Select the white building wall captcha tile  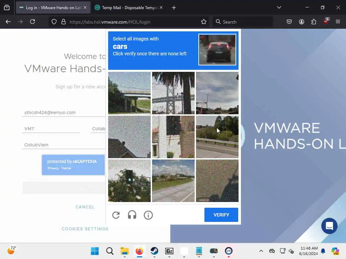point(173,137)
